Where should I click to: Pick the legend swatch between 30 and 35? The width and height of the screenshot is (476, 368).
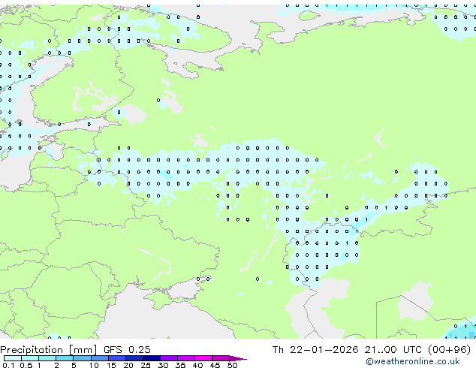(168, 358)
